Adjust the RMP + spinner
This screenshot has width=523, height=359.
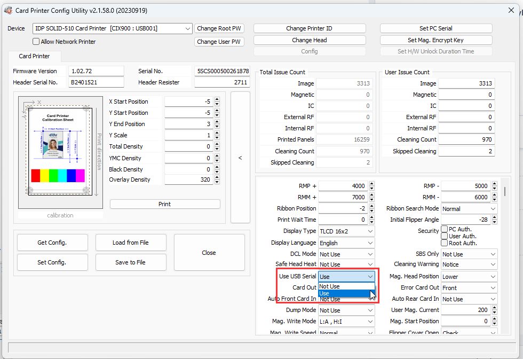click(372, 186)
